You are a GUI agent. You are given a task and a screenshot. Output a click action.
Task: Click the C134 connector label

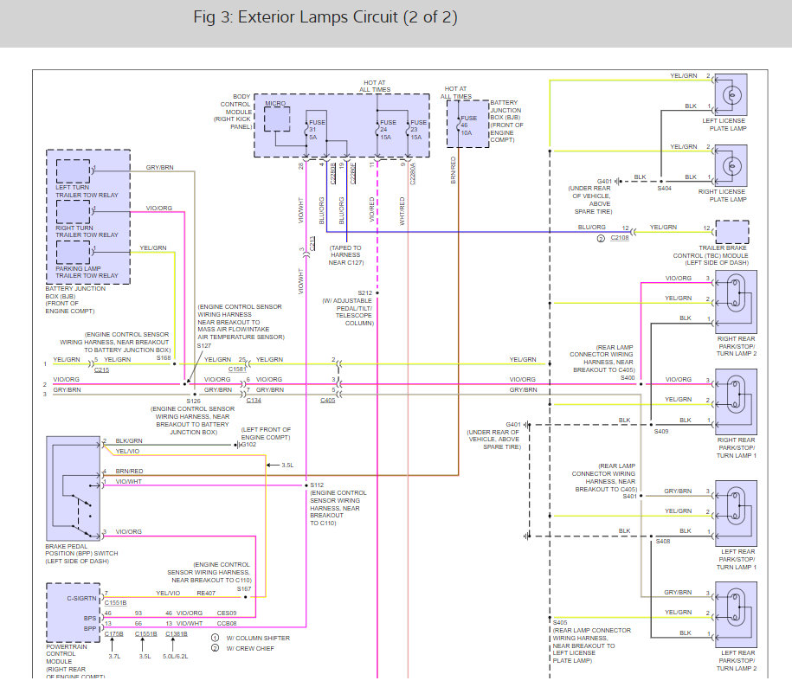coord(254,401)
